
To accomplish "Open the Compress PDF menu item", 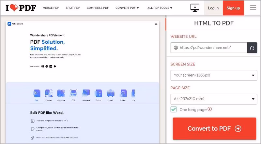I will click(98, 8).
